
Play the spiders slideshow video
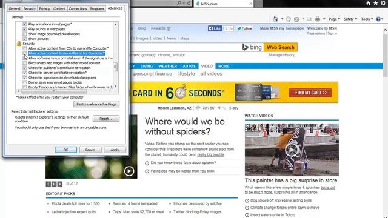[129, 171]
